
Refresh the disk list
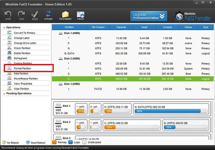[x=48, y=15]
